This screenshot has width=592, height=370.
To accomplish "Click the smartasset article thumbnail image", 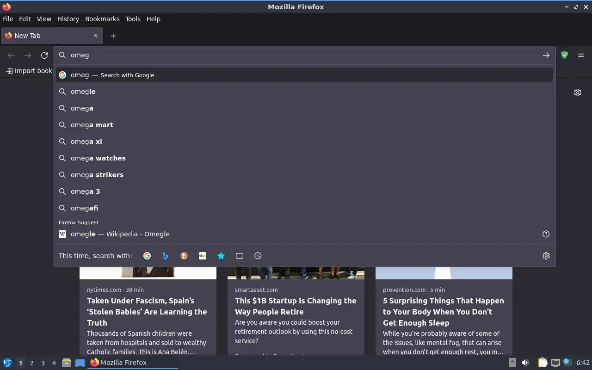I will click(x=296, y=273).
